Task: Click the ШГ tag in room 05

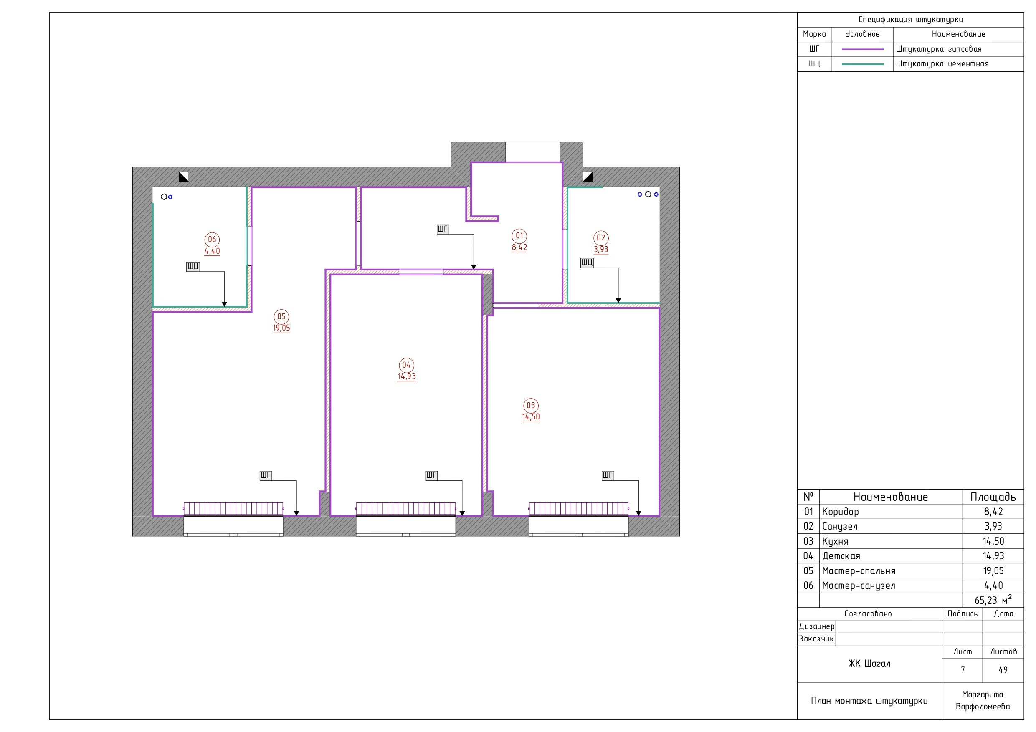Action: pyautogui.click(x=266, y=475)
